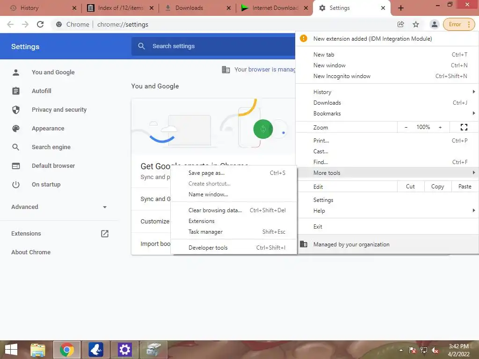Open the profile avatar icon

coord(434,24)
